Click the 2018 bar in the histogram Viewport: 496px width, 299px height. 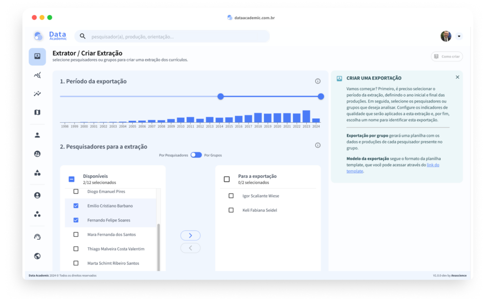(258, 118)
